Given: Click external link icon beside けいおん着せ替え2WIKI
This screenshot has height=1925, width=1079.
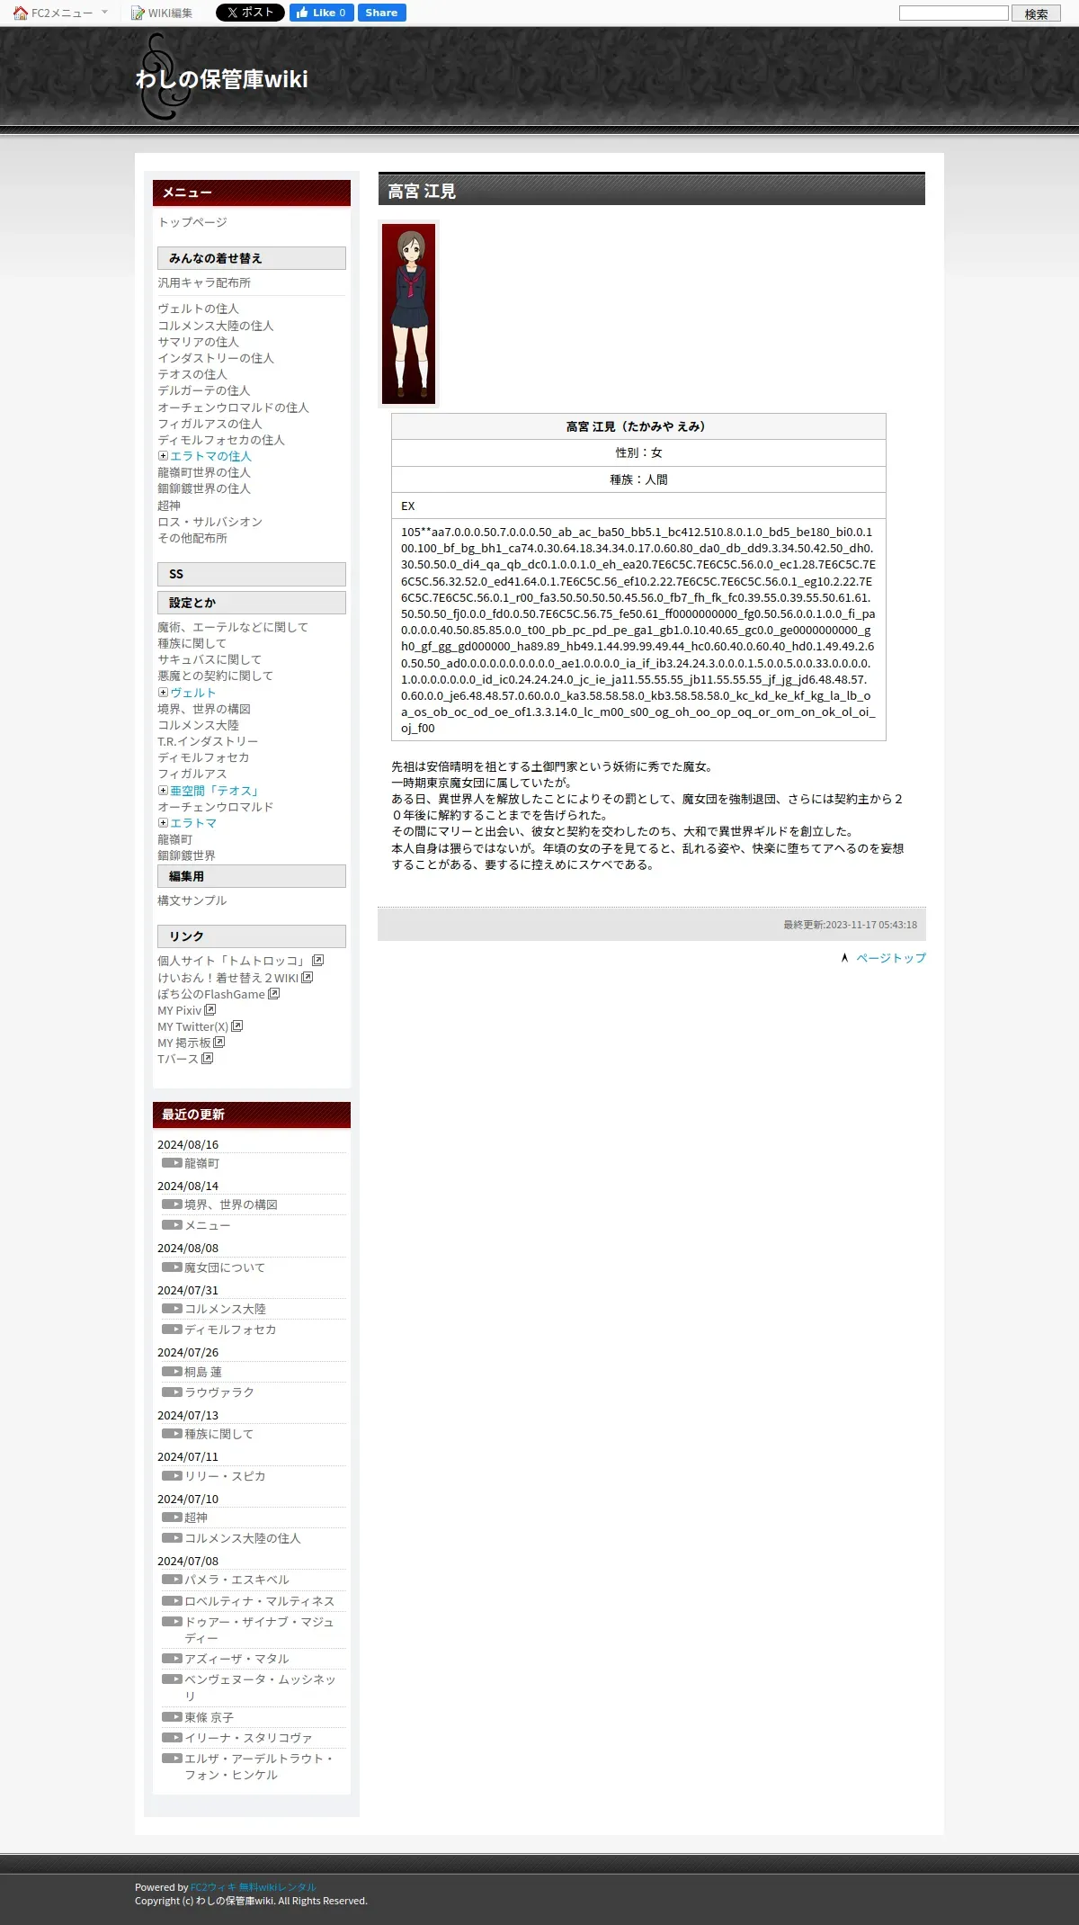Looking at the screenshot, I should 308,977.
